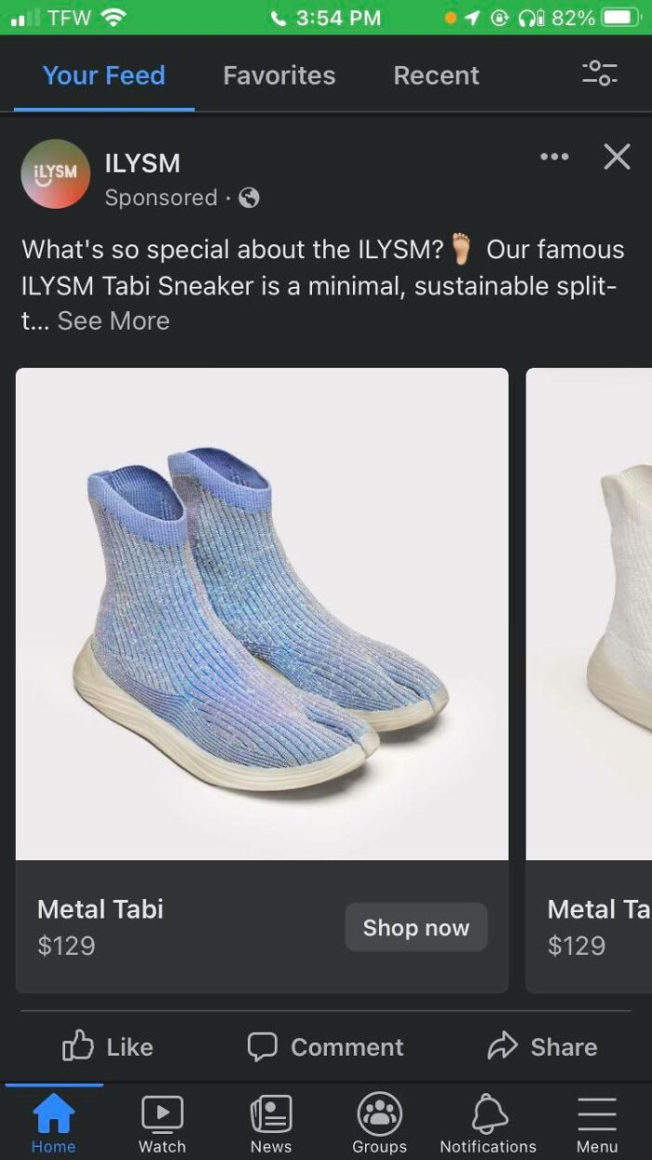Switch to the Recent tab

437,75
